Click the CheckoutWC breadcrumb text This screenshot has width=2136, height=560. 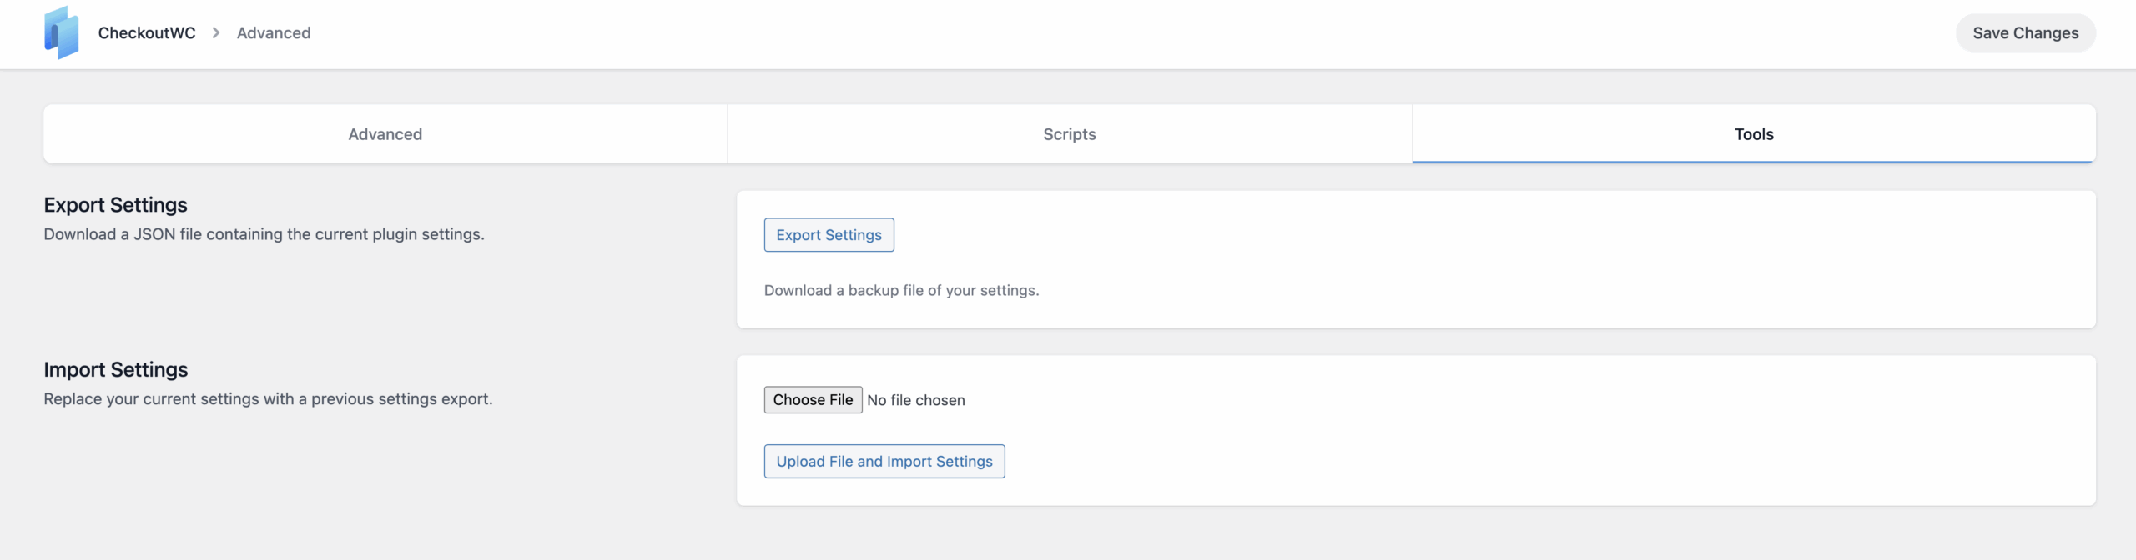click(x=147, y=33)
